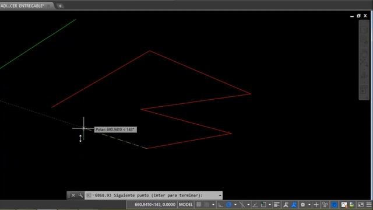
Task: Click the green icon beside hardware acceleration
Action: 351,205
